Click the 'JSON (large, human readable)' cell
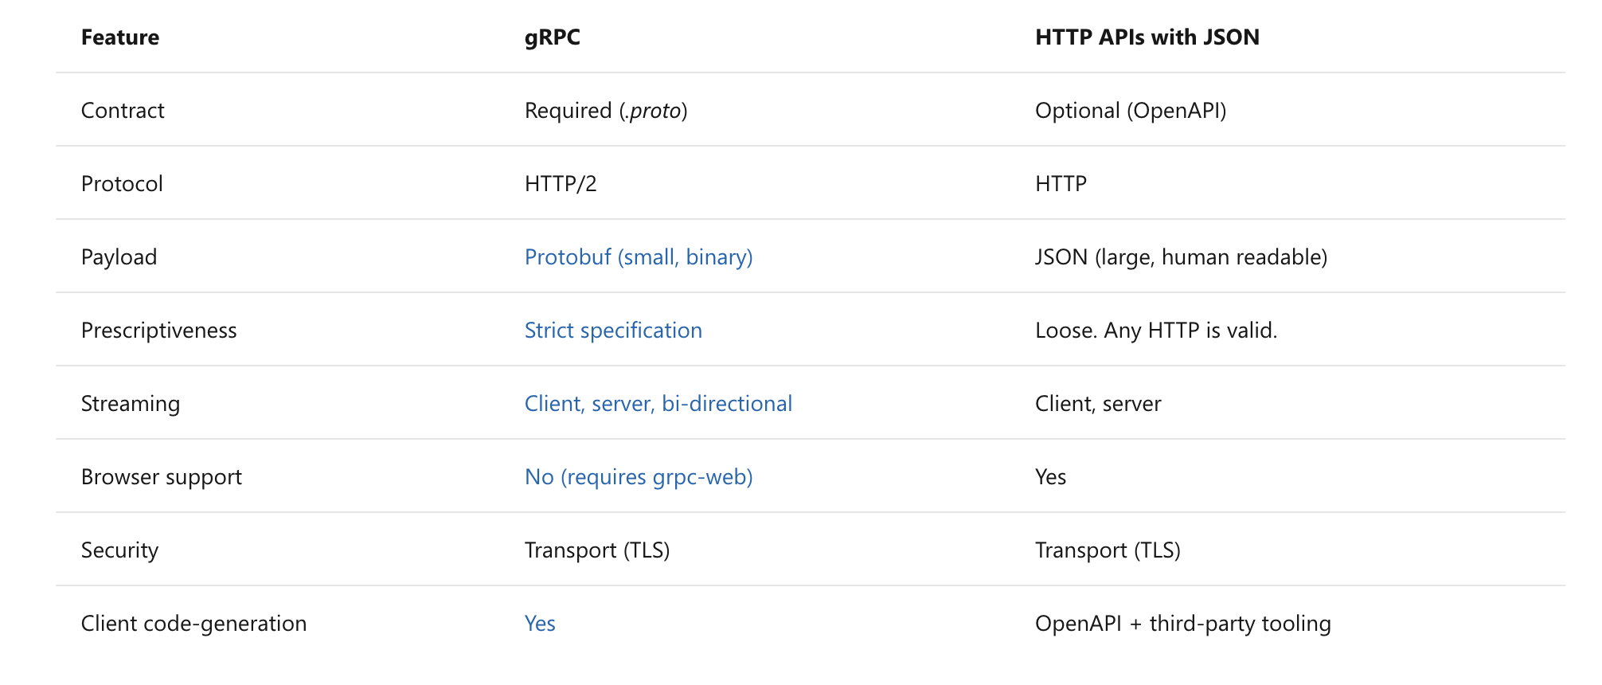This screenshot has height=685, width=1602. 1181,257
